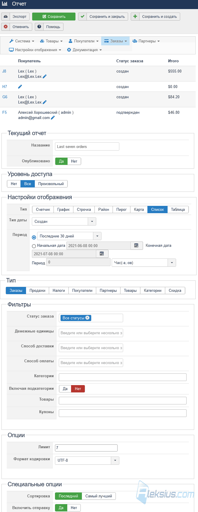Viewport: 198px width, 512px height.
Task: Set Включая подкатегории to Да
Action: (65, 389)
